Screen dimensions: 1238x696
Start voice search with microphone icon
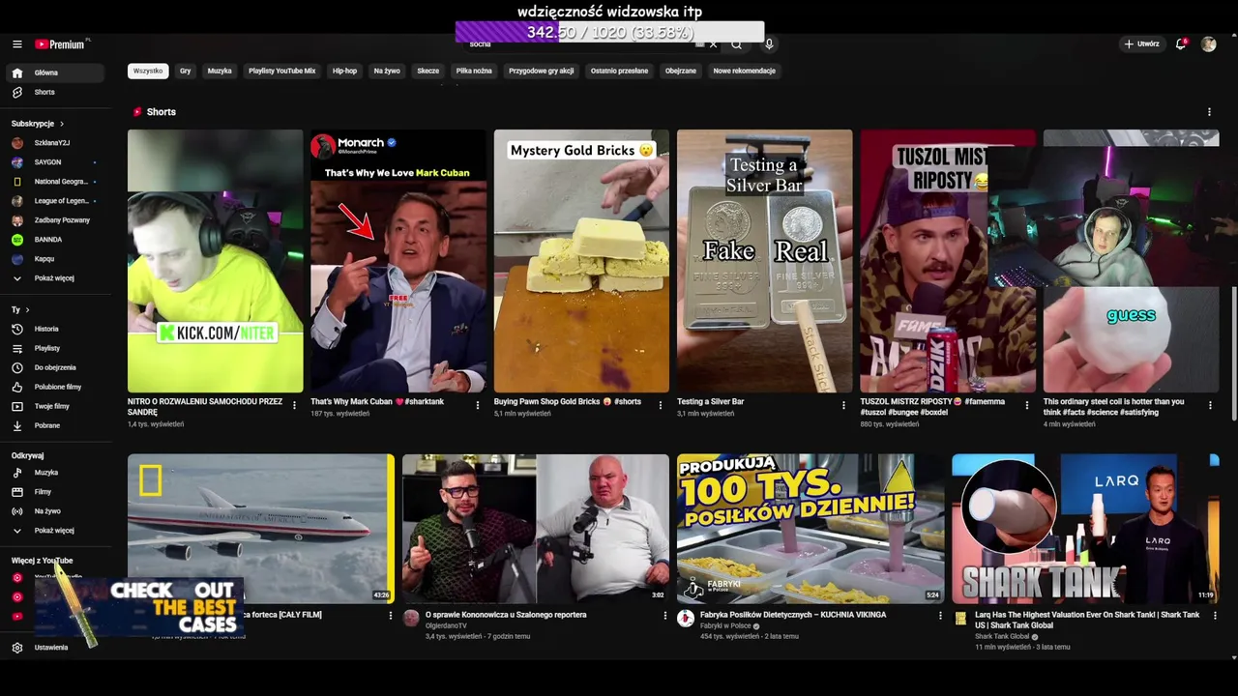pyautogui.click(x=769, y=44)
